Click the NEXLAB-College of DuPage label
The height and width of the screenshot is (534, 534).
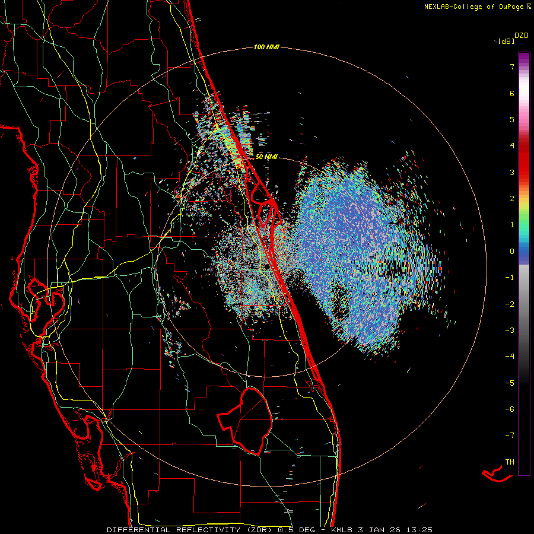[477, 7]
